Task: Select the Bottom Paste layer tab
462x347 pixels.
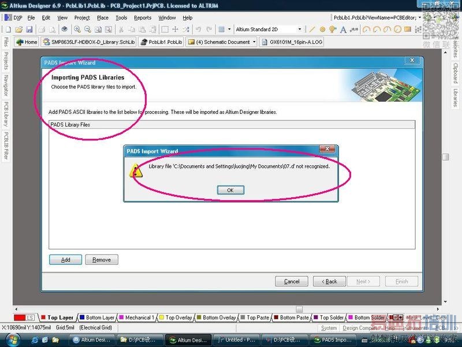Action: click(292, 318)
